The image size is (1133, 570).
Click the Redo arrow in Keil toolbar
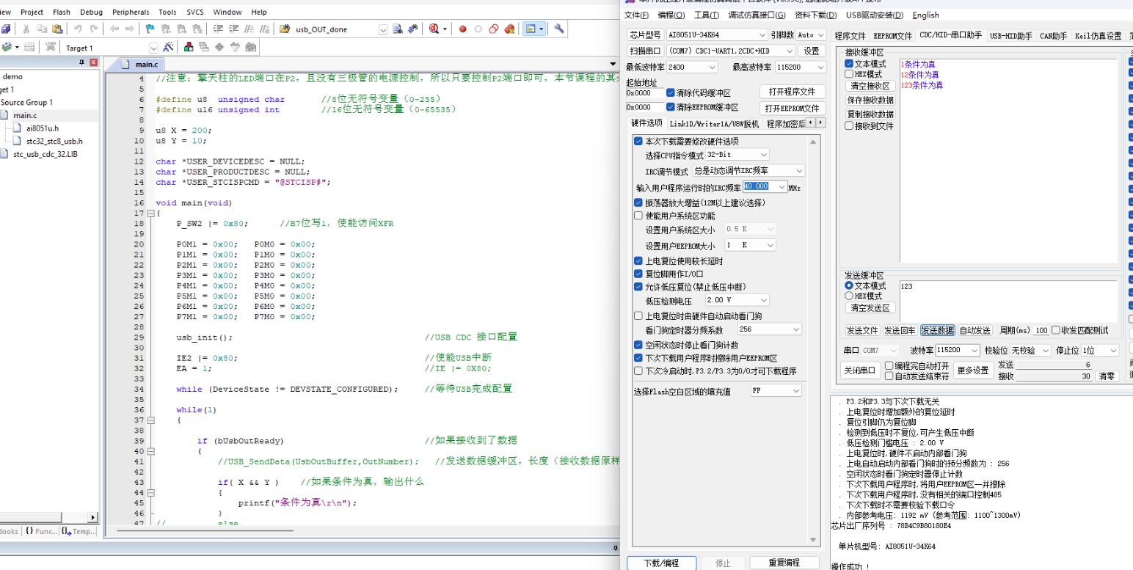pos(95,29)
